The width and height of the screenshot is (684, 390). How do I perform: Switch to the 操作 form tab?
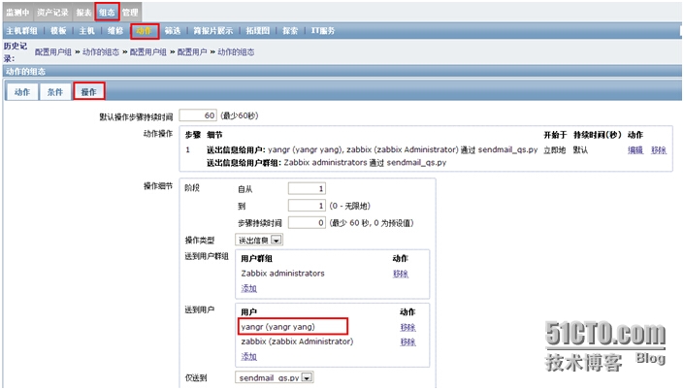[88, 91]
